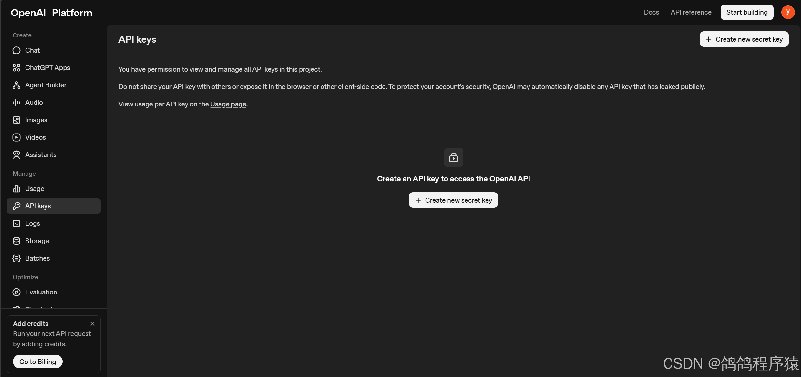Click the Chat bubble icon in sidebar
The width and height of the screenshot is (801, 377).
tap(16, 50)
